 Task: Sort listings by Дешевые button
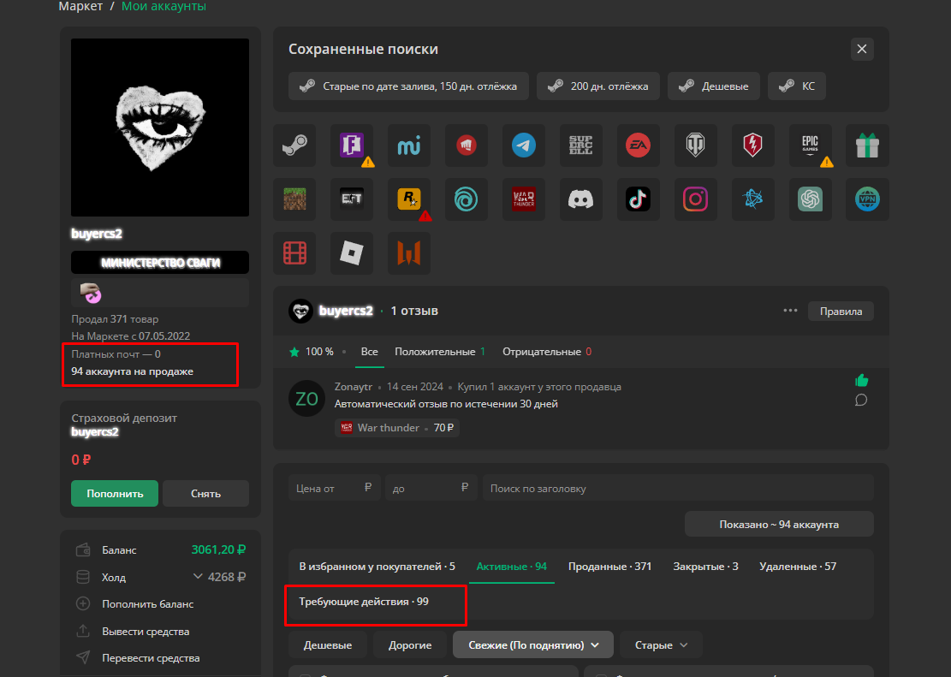[x=328, y=644]
